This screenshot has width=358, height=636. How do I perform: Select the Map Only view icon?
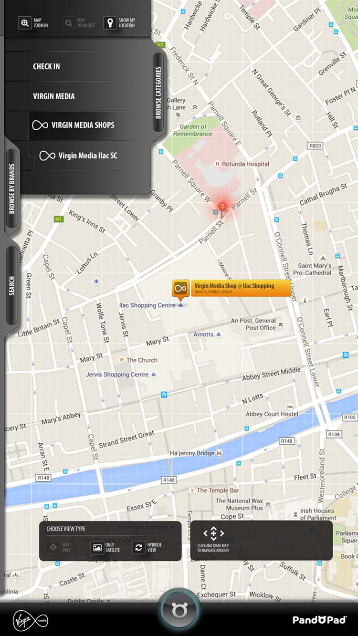pos(53,547)
